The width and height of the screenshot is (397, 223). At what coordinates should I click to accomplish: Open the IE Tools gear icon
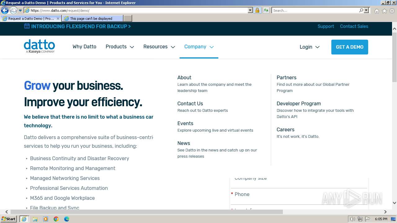coord(392,11)
